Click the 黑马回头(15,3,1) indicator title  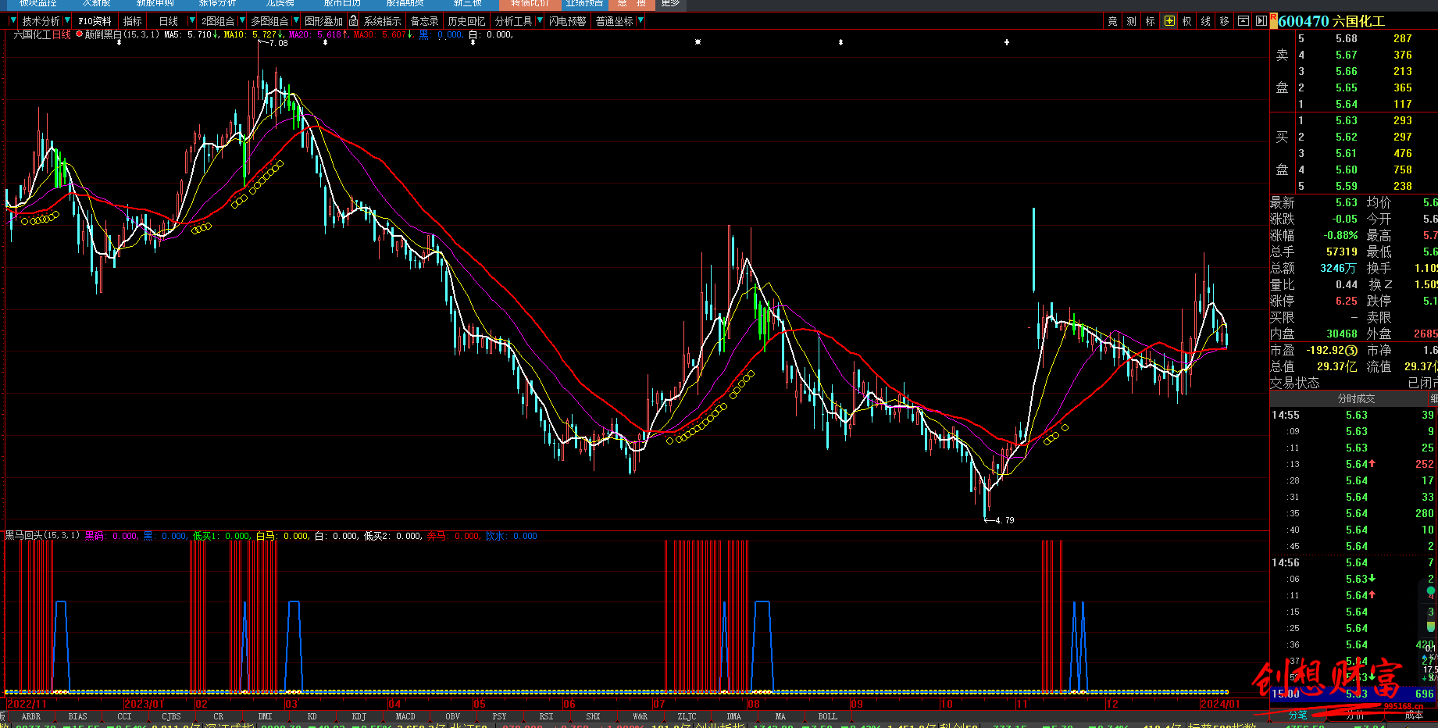click(x=42, y=536)
